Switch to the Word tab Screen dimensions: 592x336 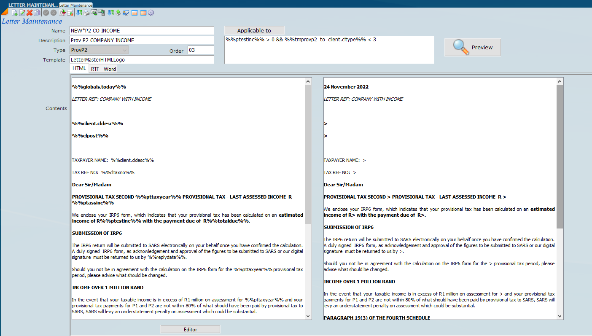pos(110,69)
